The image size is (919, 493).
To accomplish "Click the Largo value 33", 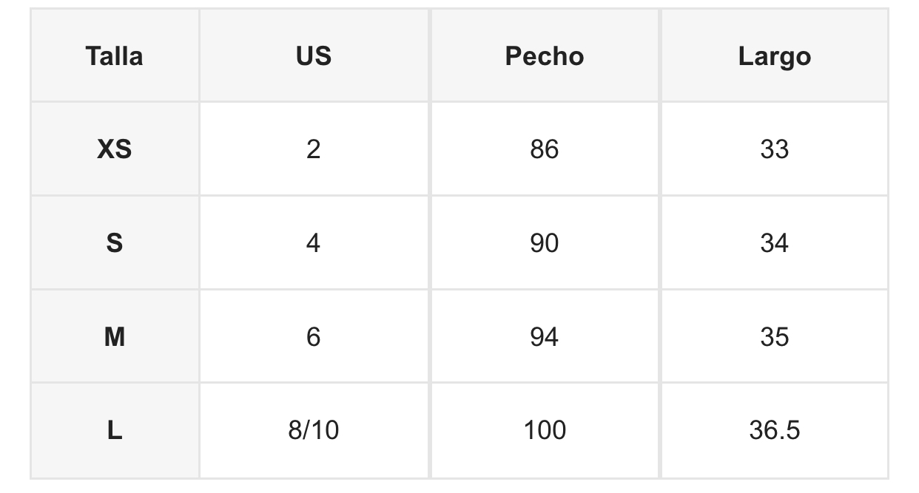I will (774, 149).
